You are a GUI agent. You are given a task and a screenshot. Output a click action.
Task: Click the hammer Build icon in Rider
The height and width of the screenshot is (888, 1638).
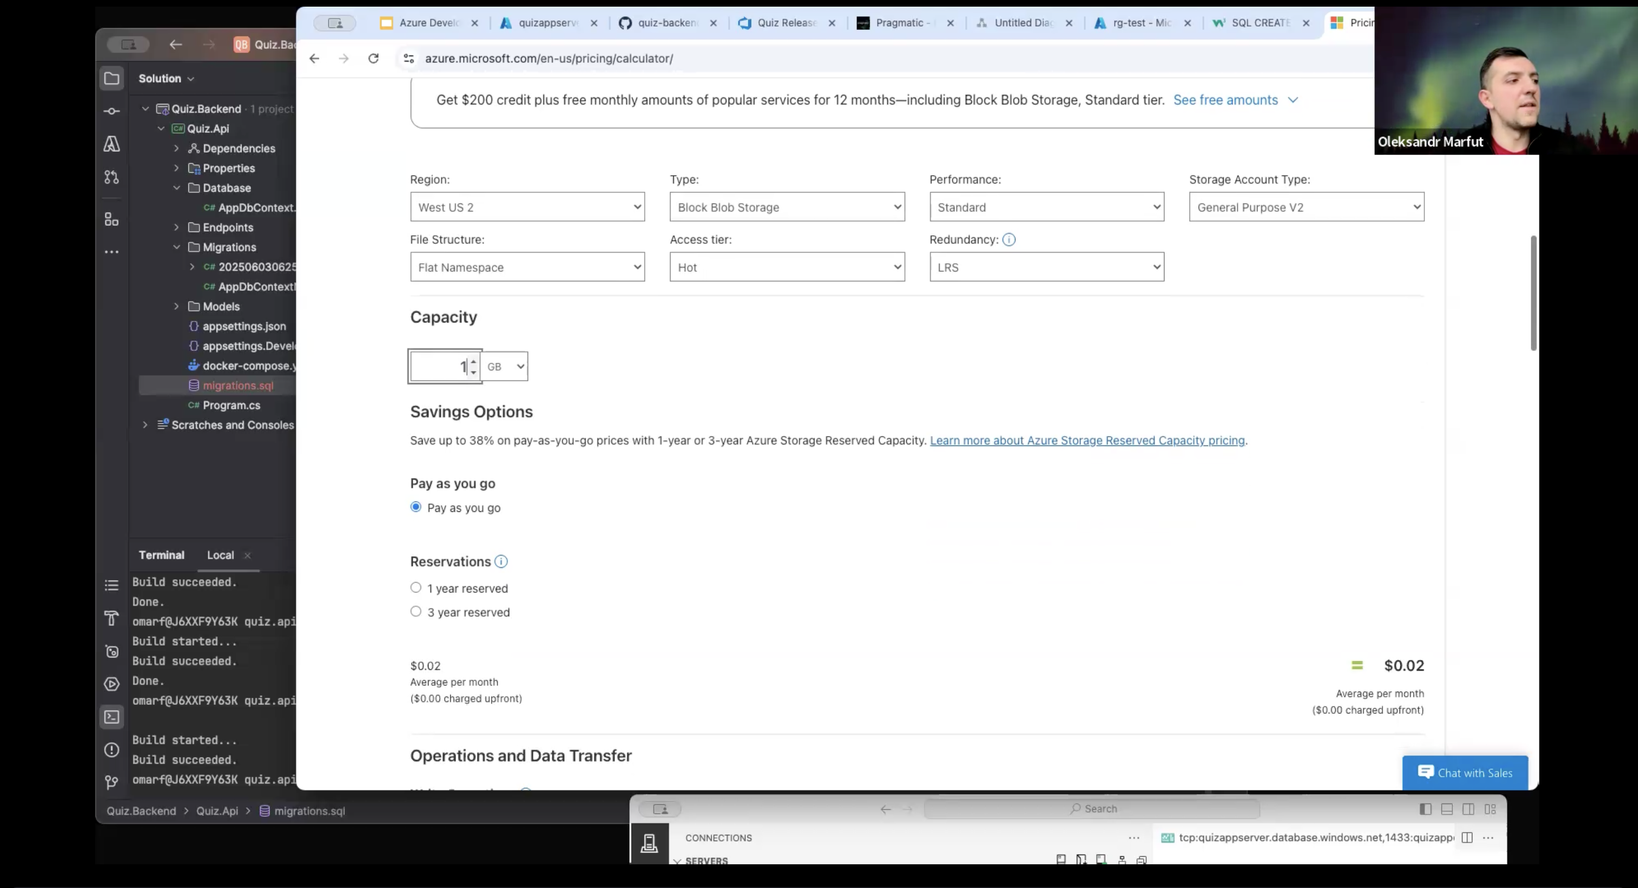coord(112,619)
